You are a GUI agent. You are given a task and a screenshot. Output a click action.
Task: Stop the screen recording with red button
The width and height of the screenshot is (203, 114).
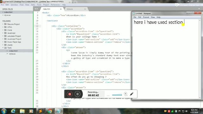coord(69,94)
